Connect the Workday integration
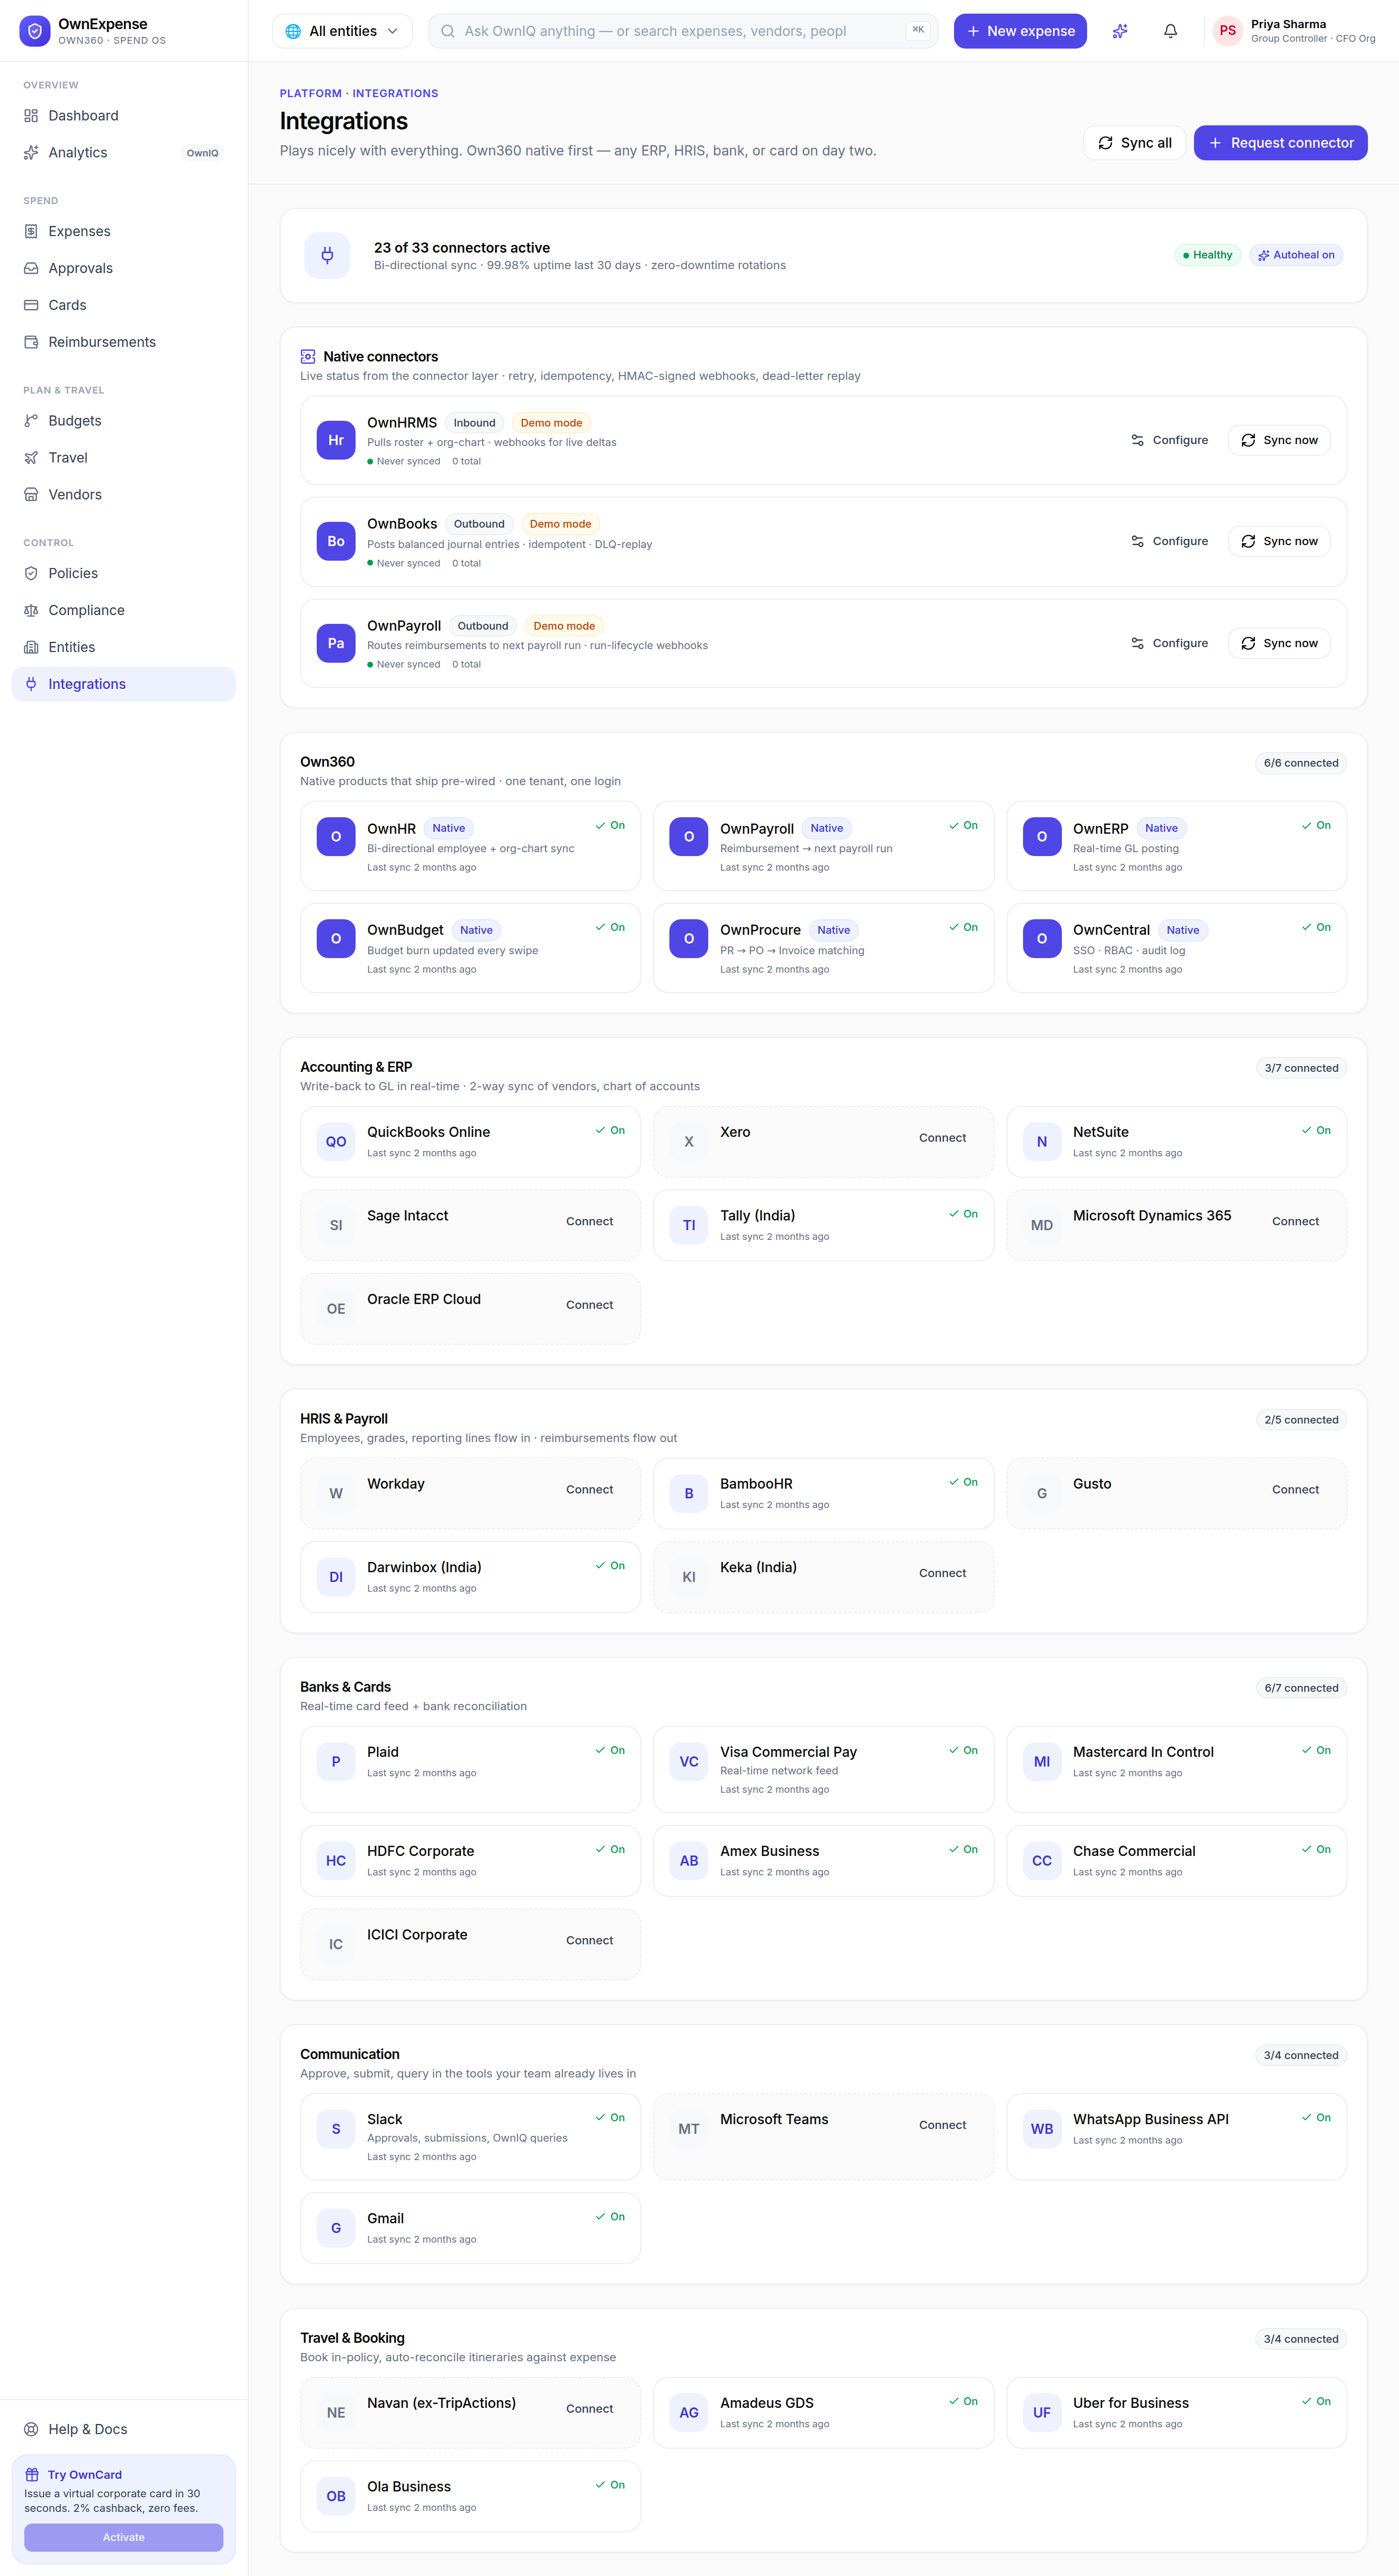This screenshot has height=2576, width=1399. 589,1490
